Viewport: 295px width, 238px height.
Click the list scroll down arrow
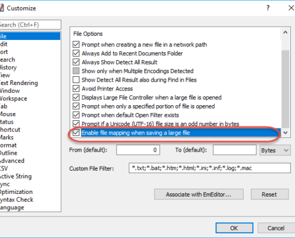tap(285, 133)
